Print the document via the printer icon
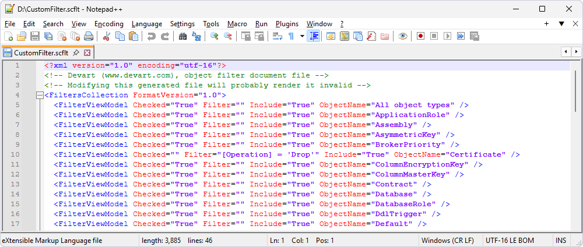This screenshot has width=583, height=247. [x=89, y=36]
